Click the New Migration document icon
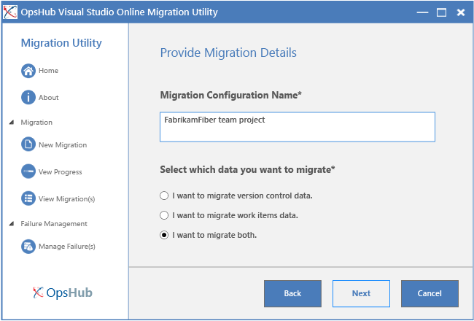Screen dimensions: 474x321 (x=28, y=144)
